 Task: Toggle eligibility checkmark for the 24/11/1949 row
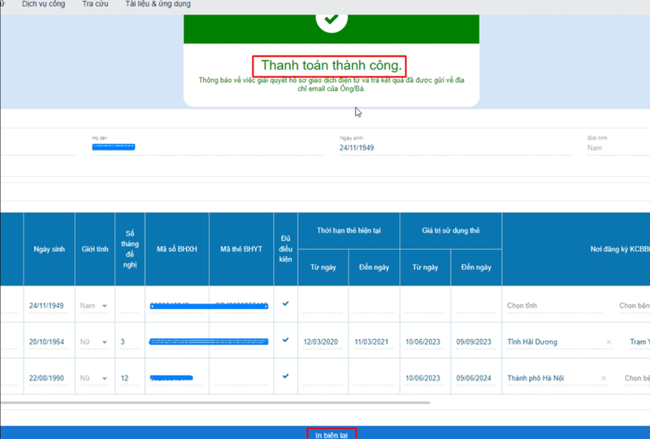(286, 303)
